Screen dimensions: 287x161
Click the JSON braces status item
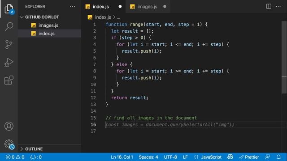click(x=36, y=157)
